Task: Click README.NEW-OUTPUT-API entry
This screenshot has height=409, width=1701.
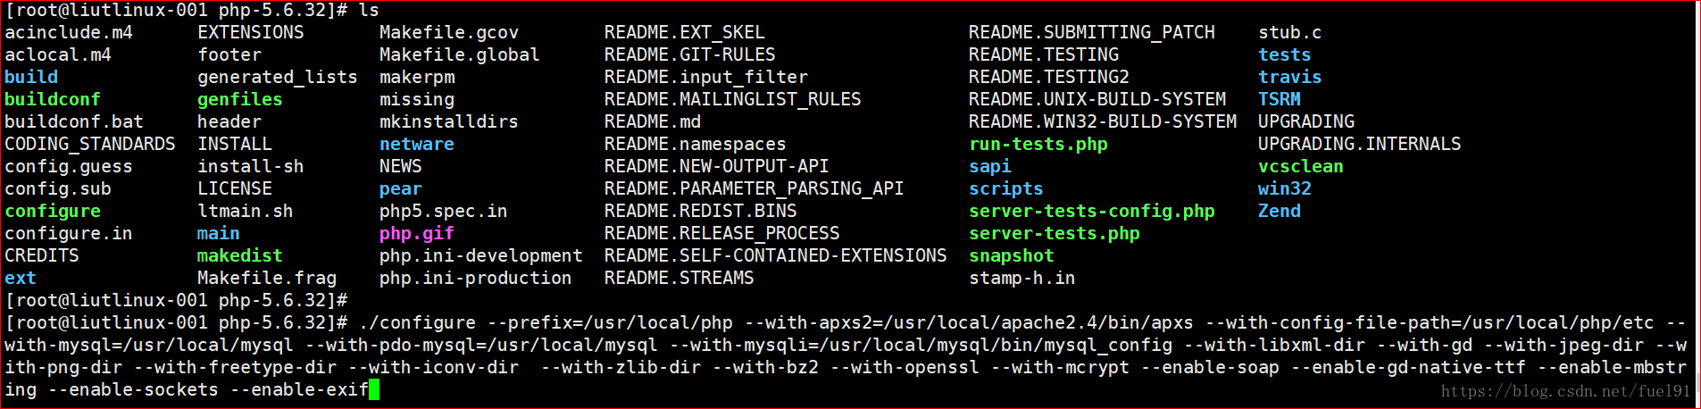Action: [x=717, y=167]
